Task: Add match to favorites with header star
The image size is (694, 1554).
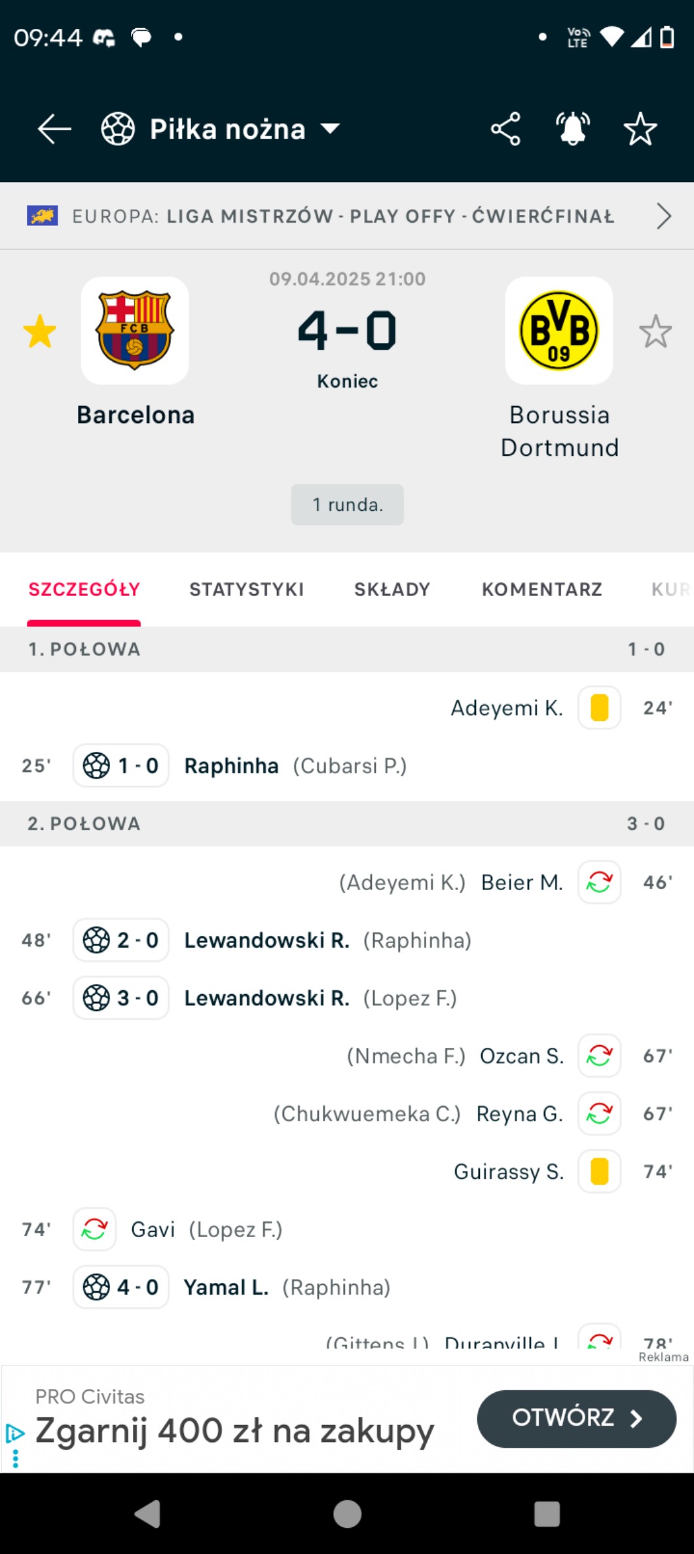Action: pos(640,129)
